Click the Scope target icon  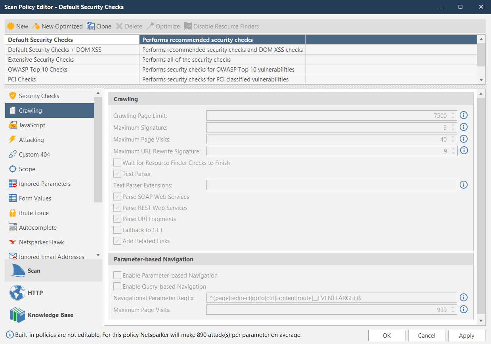click(x=12, y=169)
